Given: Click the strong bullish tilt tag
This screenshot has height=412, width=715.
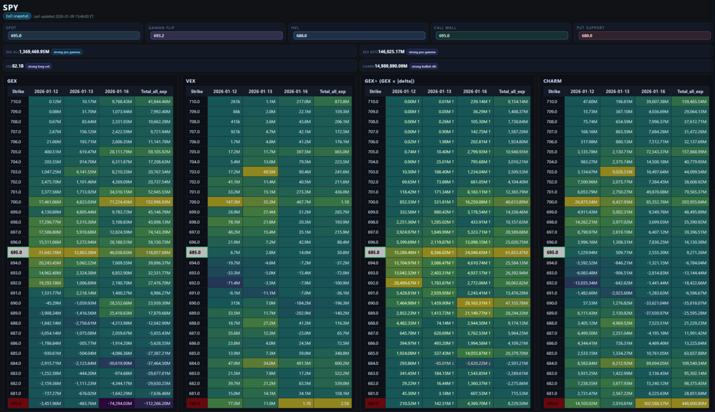Looking at the screenshot, I should (x=424, y=66).
